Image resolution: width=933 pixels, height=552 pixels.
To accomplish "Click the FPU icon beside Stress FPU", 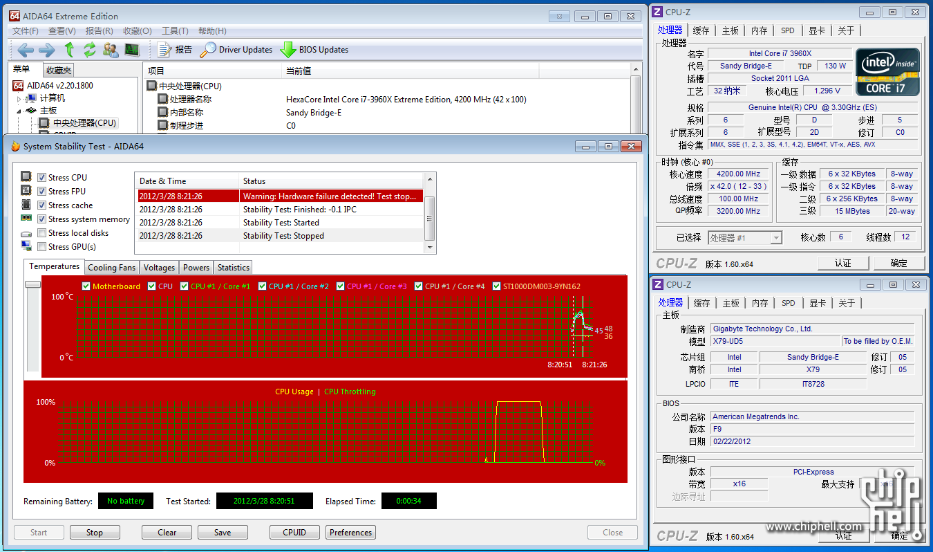I will coord(26,191).
